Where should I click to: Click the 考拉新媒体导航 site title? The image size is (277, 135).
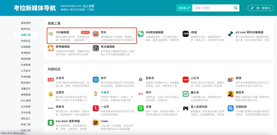tap(35, 8)
